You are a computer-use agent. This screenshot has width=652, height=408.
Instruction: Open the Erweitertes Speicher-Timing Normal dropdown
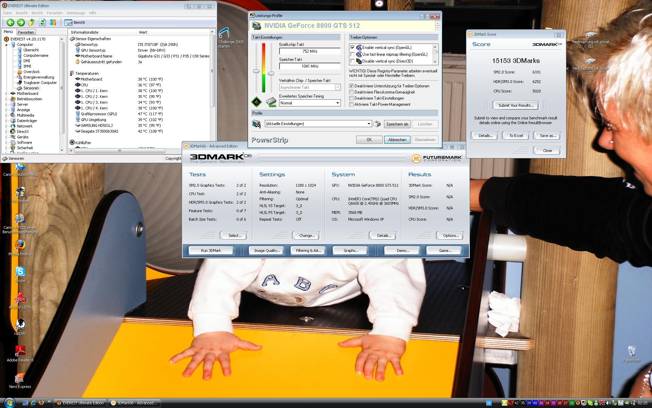point(310,103)
